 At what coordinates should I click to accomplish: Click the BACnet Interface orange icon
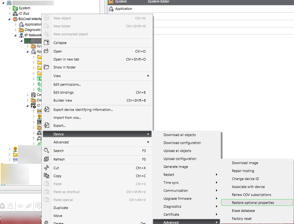(15, 19)
